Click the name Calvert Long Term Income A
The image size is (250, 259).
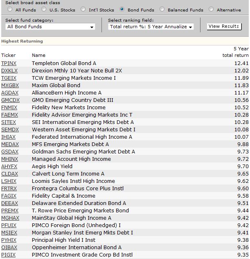click(68, 174)
